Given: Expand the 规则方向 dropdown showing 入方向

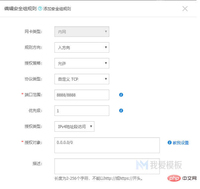Looking at the screenshot, I should (x=82, y=47).
